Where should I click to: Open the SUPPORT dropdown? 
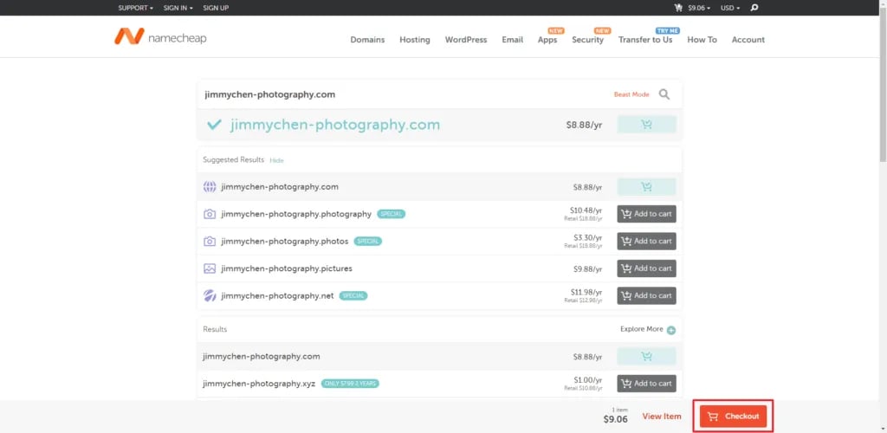click(136, 8)
